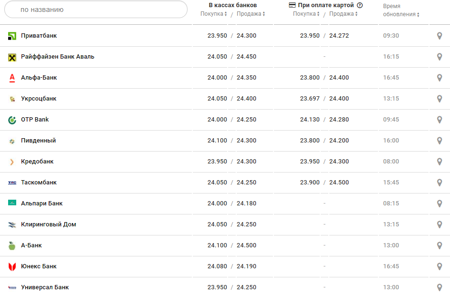Open the Пивденный bank link

coord(38,141)
